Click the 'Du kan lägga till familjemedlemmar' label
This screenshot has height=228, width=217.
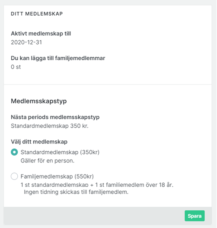(x=58, y=58)
